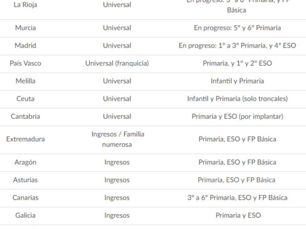Click Madrid's "En progreso" course details
306x229 pixels.
[237, 45]
